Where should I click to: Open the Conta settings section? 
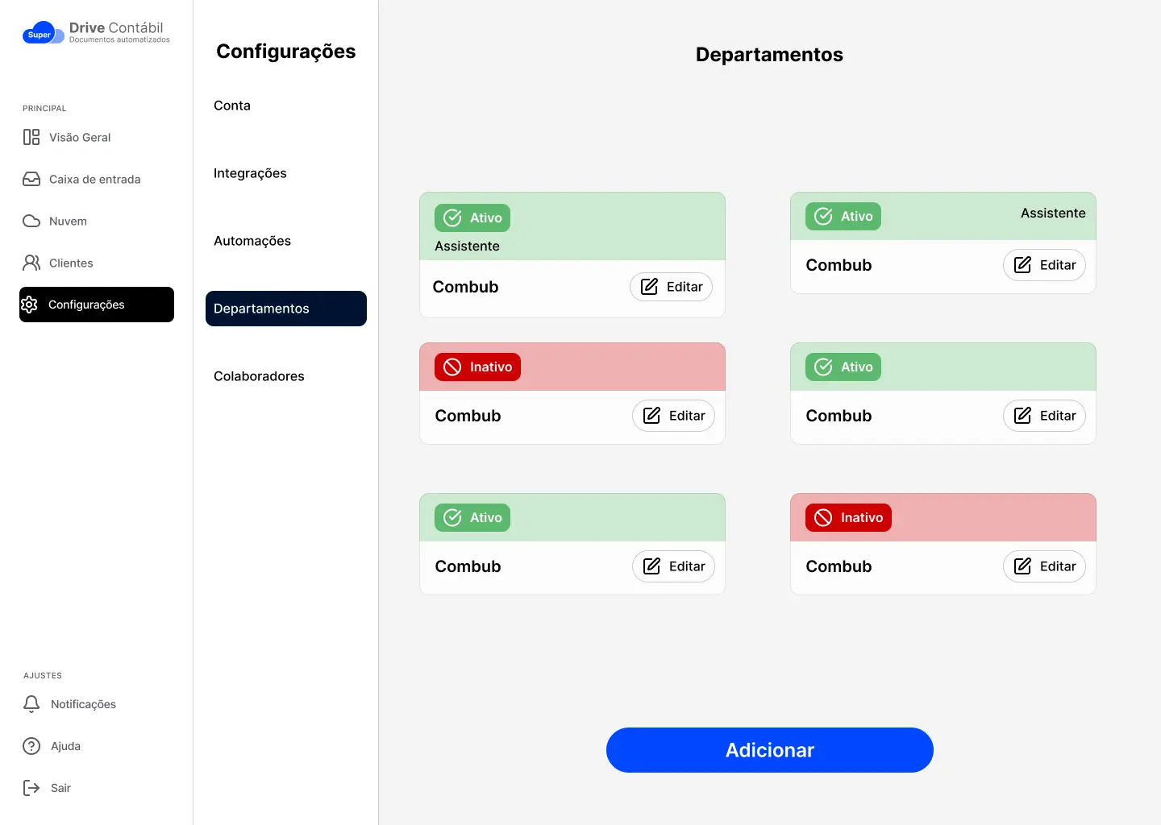click(232, 106)
